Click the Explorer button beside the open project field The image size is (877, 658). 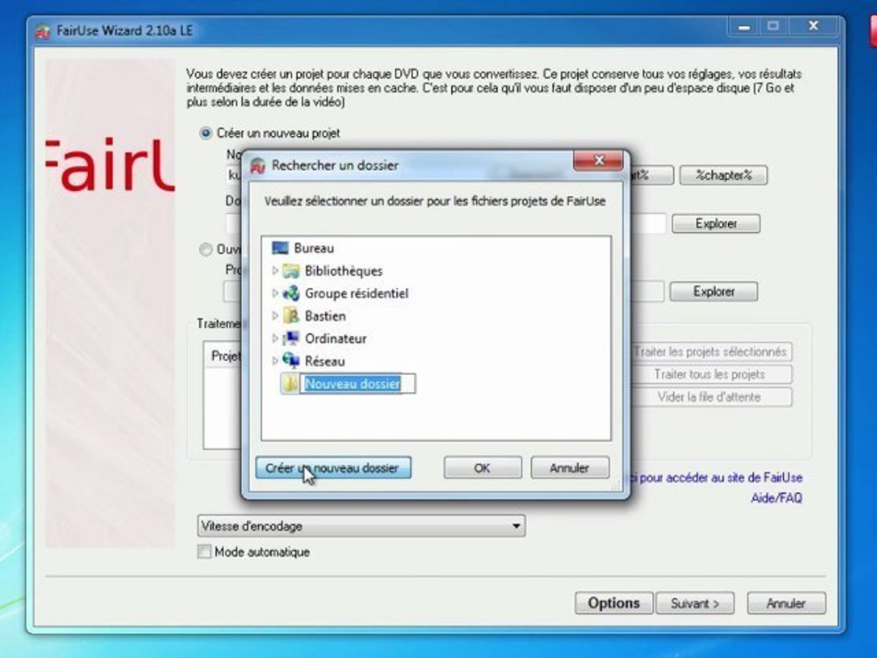click(714, 292)
